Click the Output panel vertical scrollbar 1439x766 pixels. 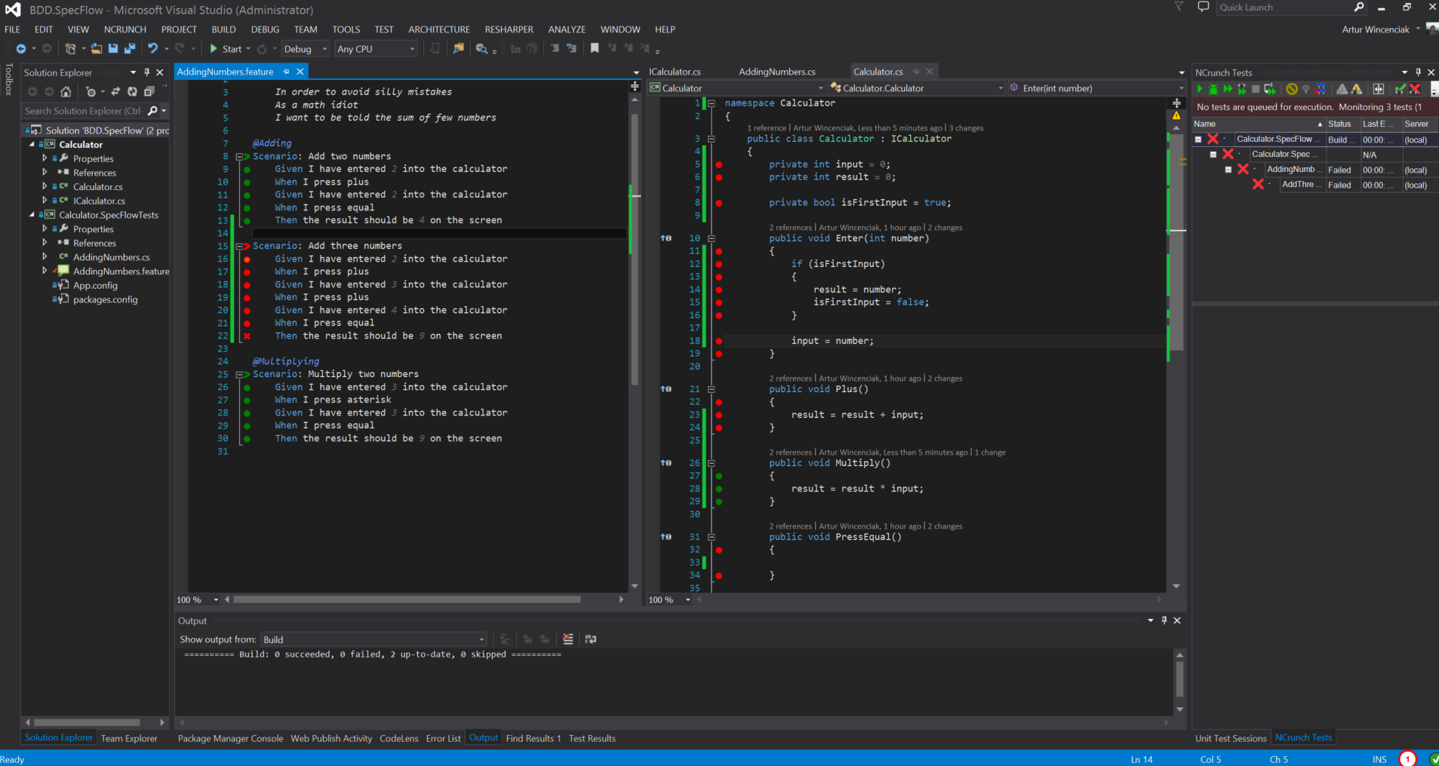[x=1179, y=679]
